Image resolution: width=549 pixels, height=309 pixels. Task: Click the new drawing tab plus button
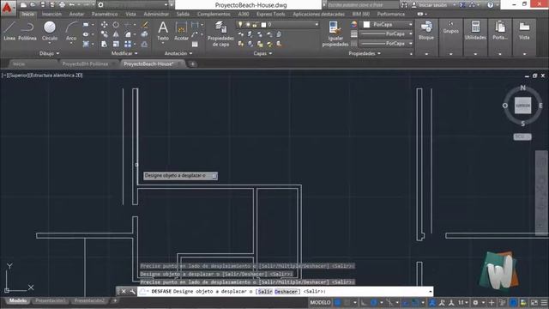192,64
